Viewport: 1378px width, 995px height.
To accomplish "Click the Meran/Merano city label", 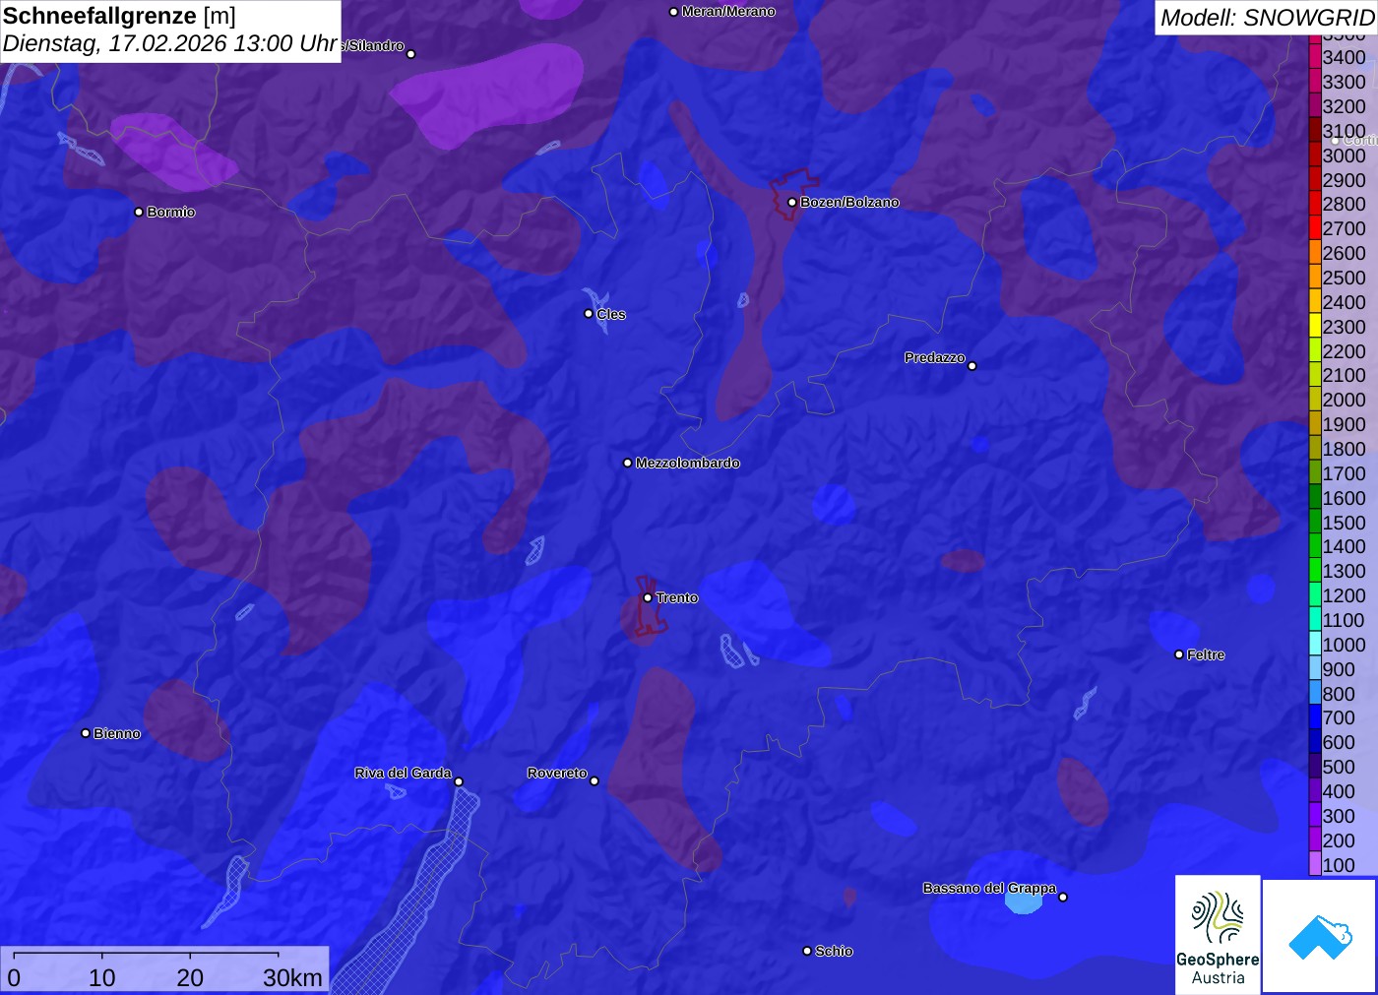I will point(728,12).
